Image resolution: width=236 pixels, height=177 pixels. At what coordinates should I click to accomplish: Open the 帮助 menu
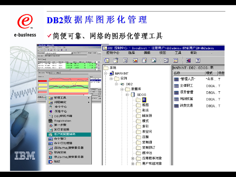click(194, 53)
